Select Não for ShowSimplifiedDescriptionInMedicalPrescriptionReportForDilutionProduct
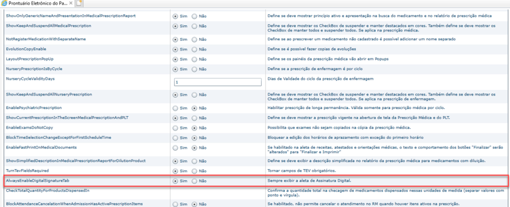Image resolution: width=510 pixels, height=207 pixels. (x=194, y=162)
